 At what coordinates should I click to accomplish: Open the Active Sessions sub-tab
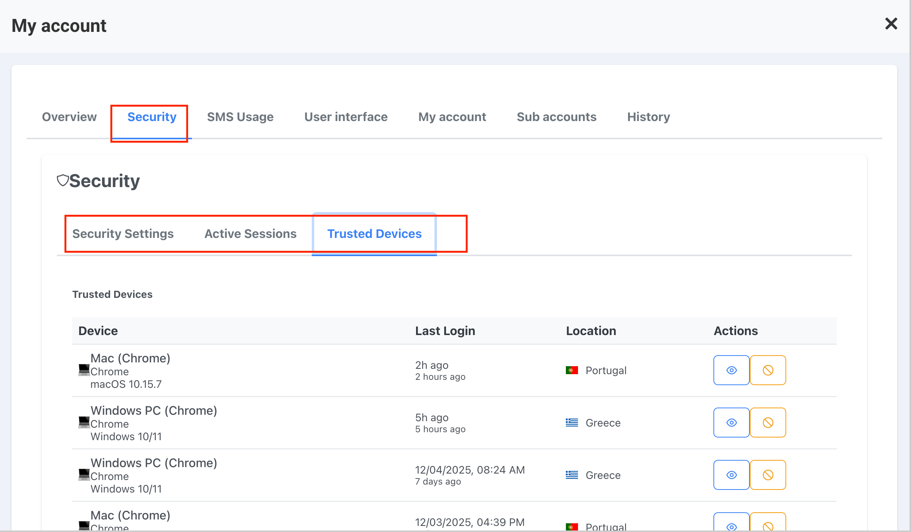[x=250, y=234]
